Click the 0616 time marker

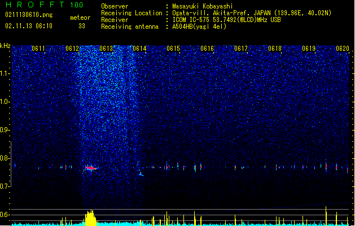click(x=207, y=49)
